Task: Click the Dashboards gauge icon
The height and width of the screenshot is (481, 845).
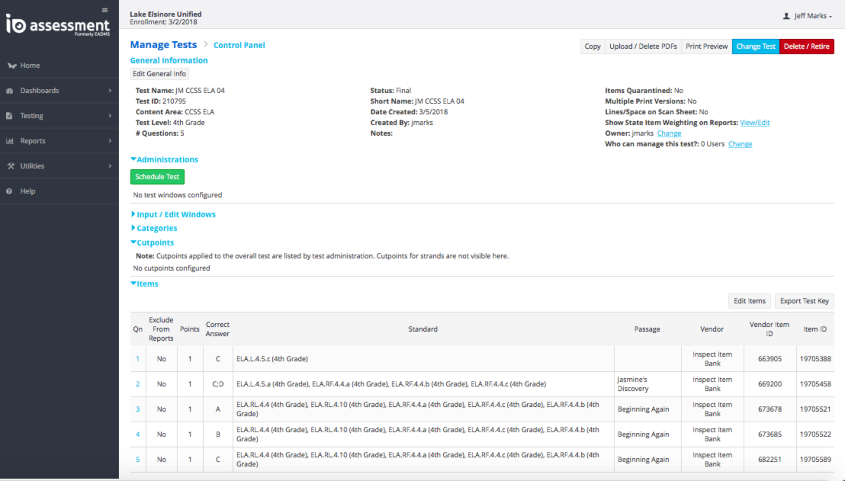Action: 10,91
